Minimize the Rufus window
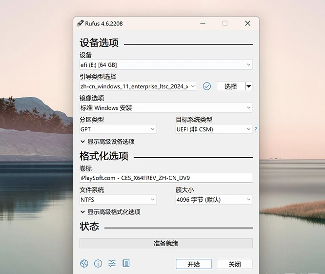This screenshot has height=274, width=325. click(203, 23)
